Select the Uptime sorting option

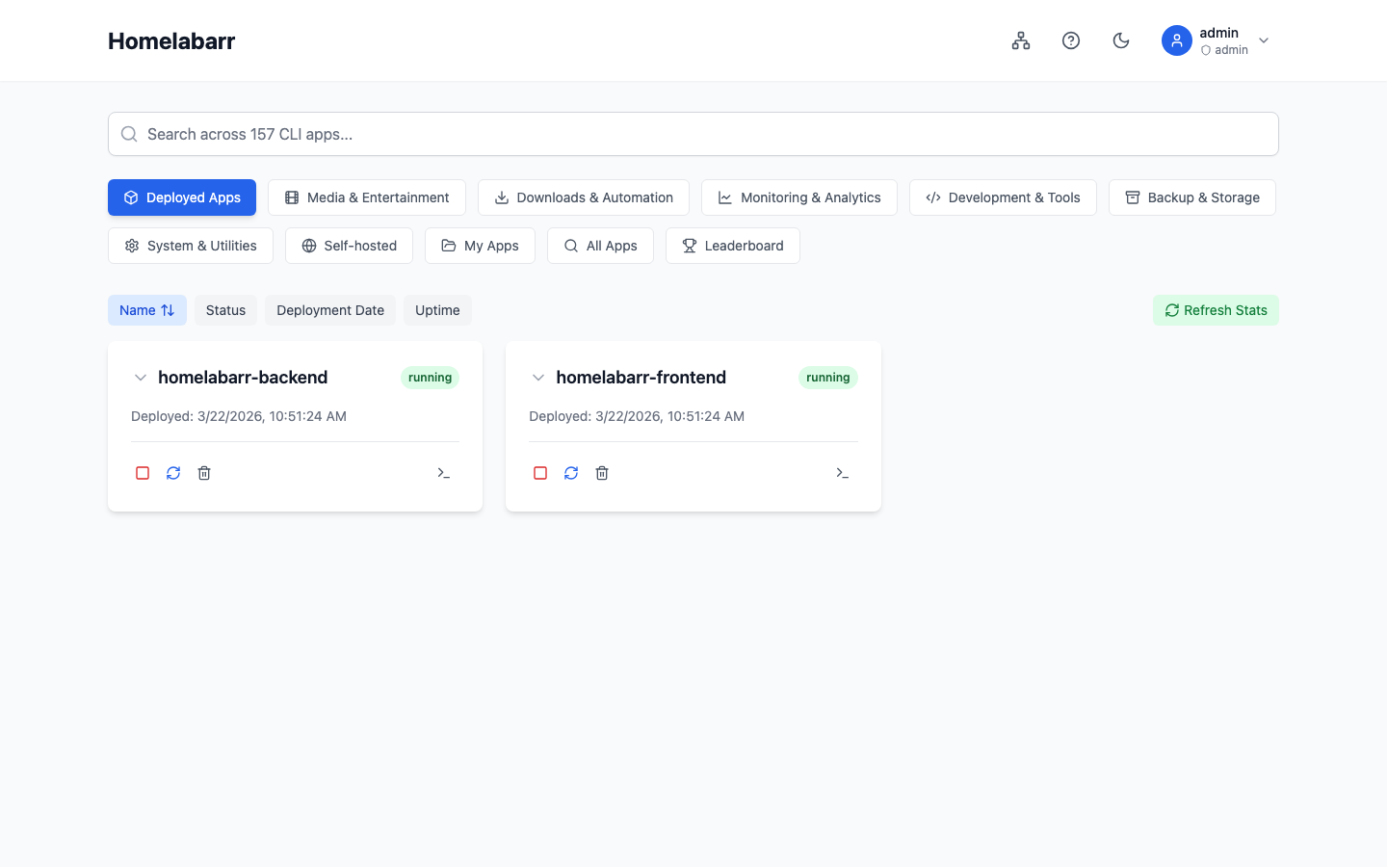437,310
